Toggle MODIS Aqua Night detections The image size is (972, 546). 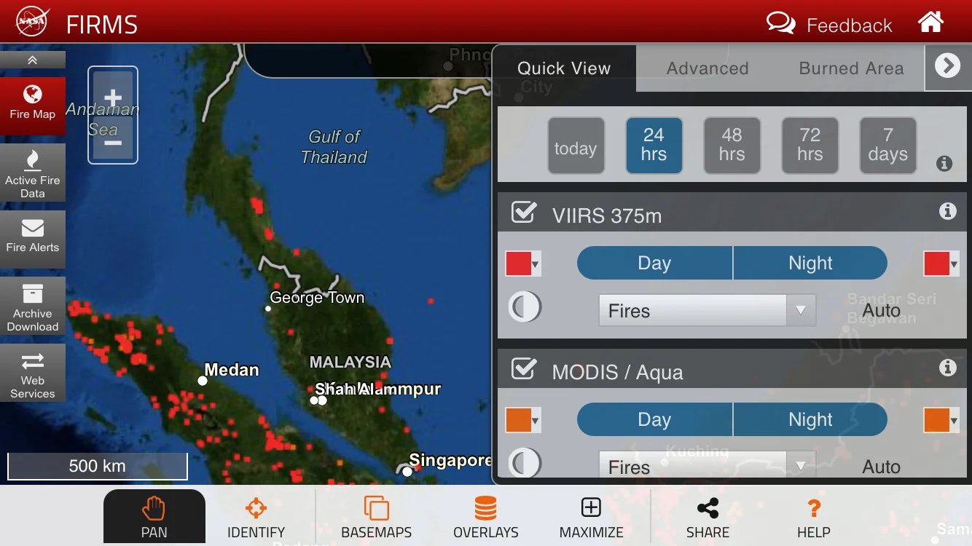pyautogui.click(x=810, y=419)
